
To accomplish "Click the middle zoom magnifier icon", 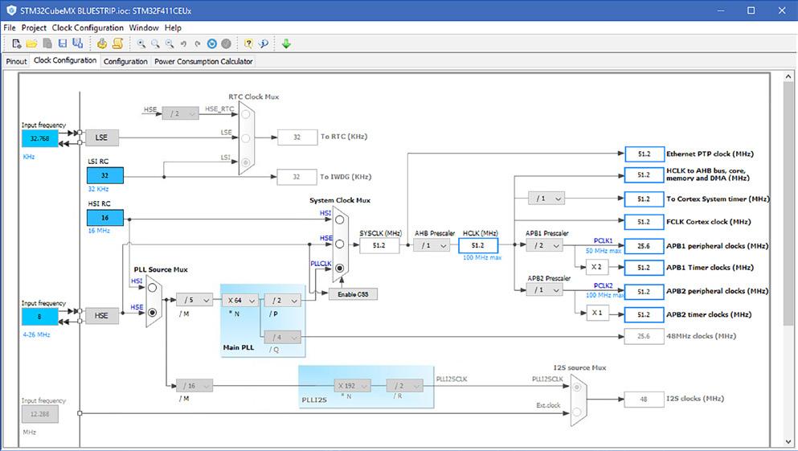I will tap(155, 43).
